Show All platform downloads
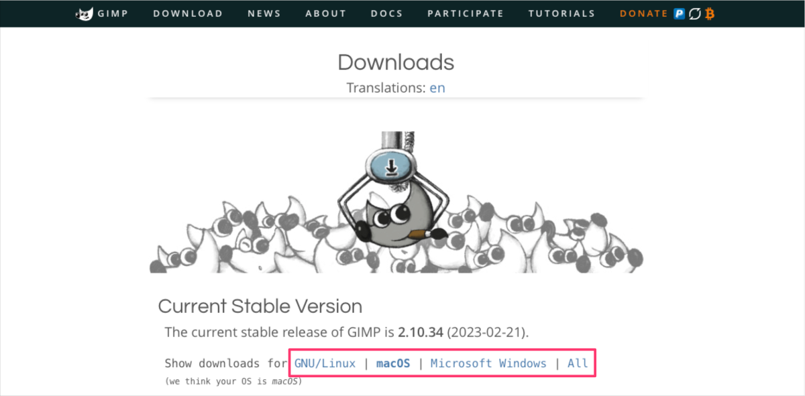 coord(578,363)
